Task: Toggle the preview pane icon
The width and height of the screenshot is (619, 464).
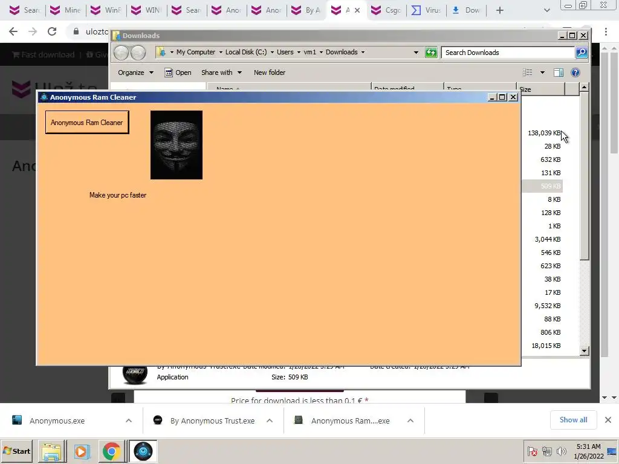Action: click(559, 72)
